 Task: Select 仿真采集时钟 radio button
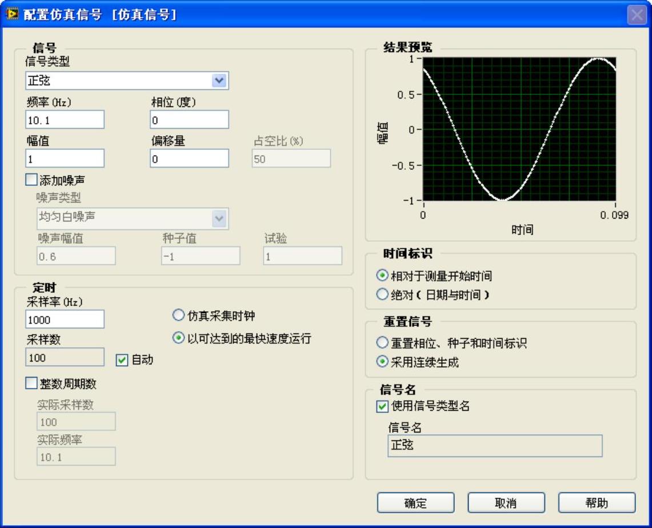[178, 315]
